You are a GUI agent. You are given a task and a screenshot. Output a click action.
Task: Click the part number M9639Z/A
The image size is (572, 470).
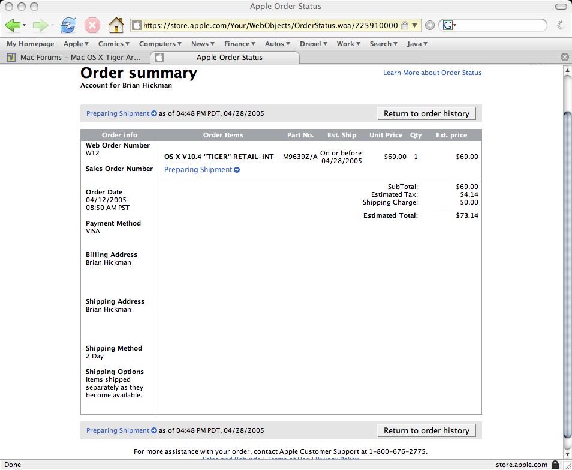[x=300, y=157]
